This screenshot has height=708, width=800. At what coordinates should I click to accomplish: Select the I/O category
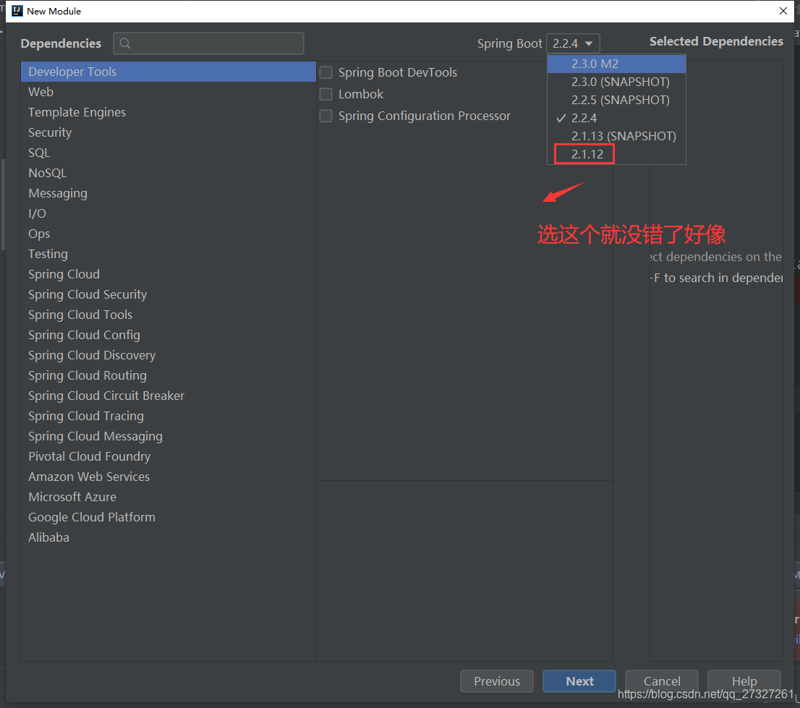[169, 213]
